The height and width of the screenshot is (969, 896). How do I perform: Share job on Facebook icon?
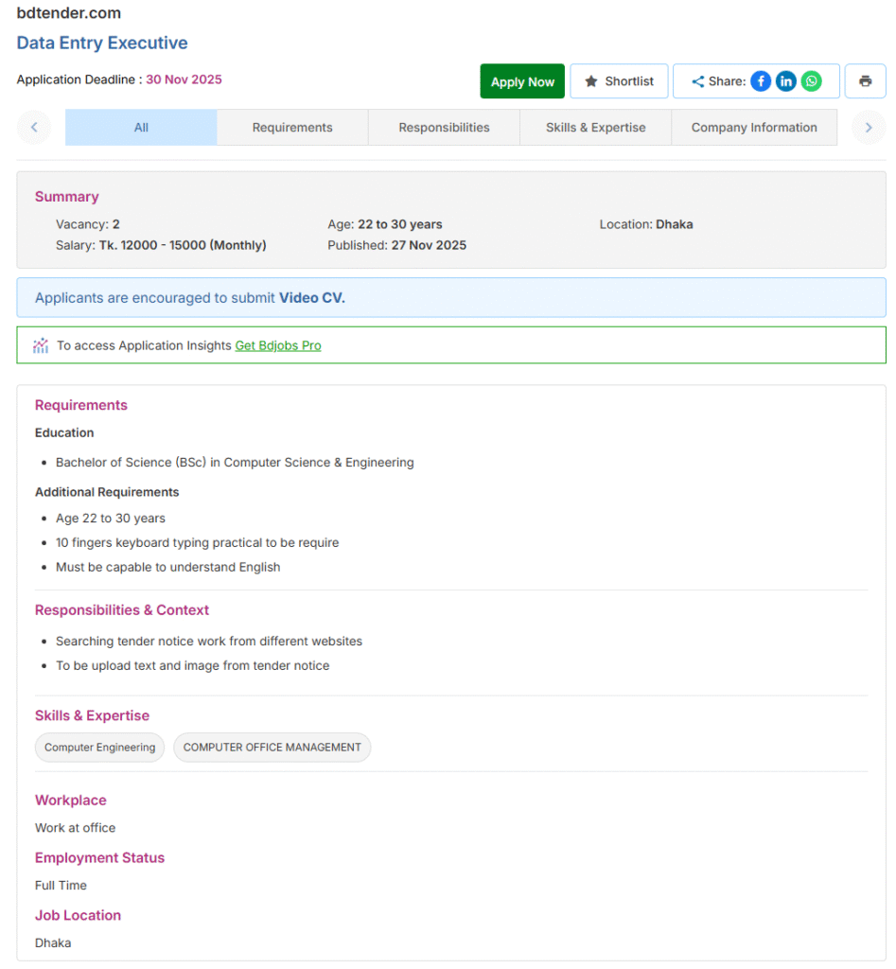(761, 81)
